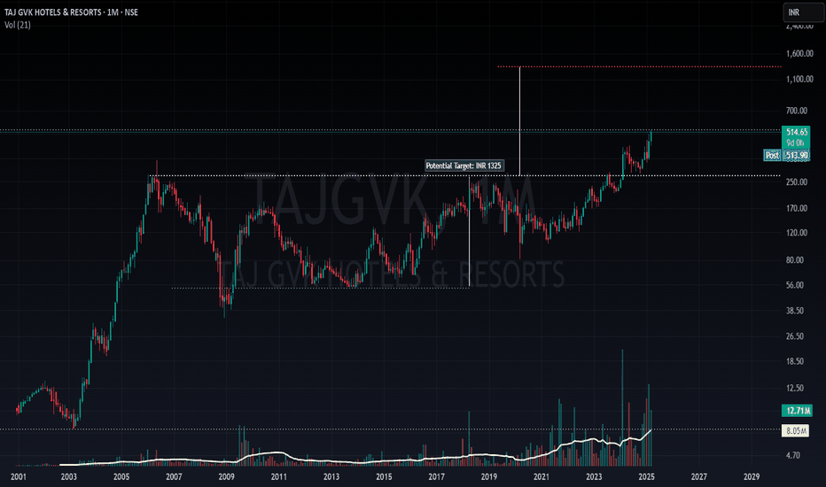Click the 2005 label on time axis
This screenshot has height=487, width=826.
[121, 476]
